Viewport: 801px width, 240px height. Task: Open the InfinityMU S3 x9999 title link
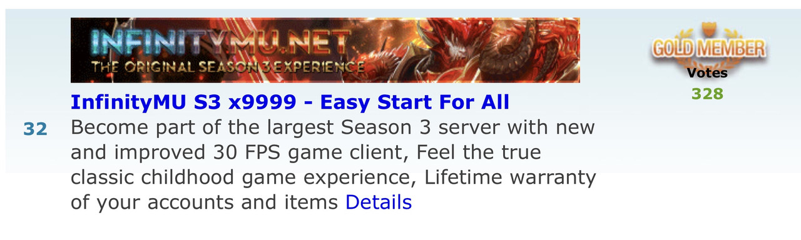click(x=290, y=102)
